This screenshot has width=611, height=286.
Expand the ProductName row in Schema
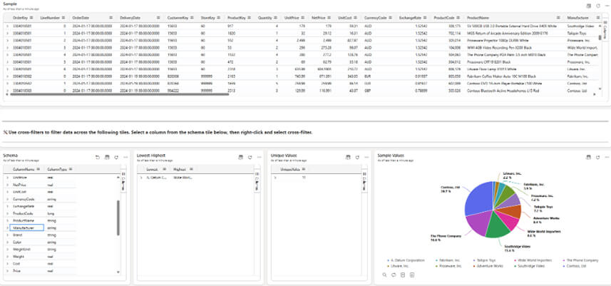[7, 220]
